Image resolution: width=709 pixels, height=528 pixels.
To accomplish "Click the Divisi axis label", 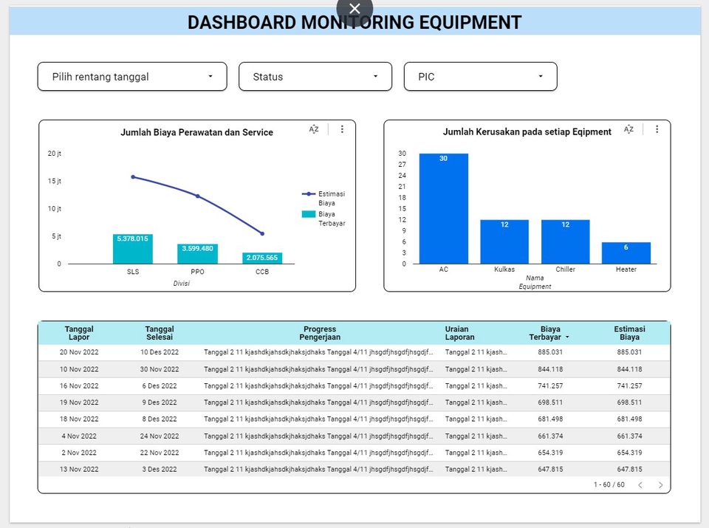I will (182, 284).
